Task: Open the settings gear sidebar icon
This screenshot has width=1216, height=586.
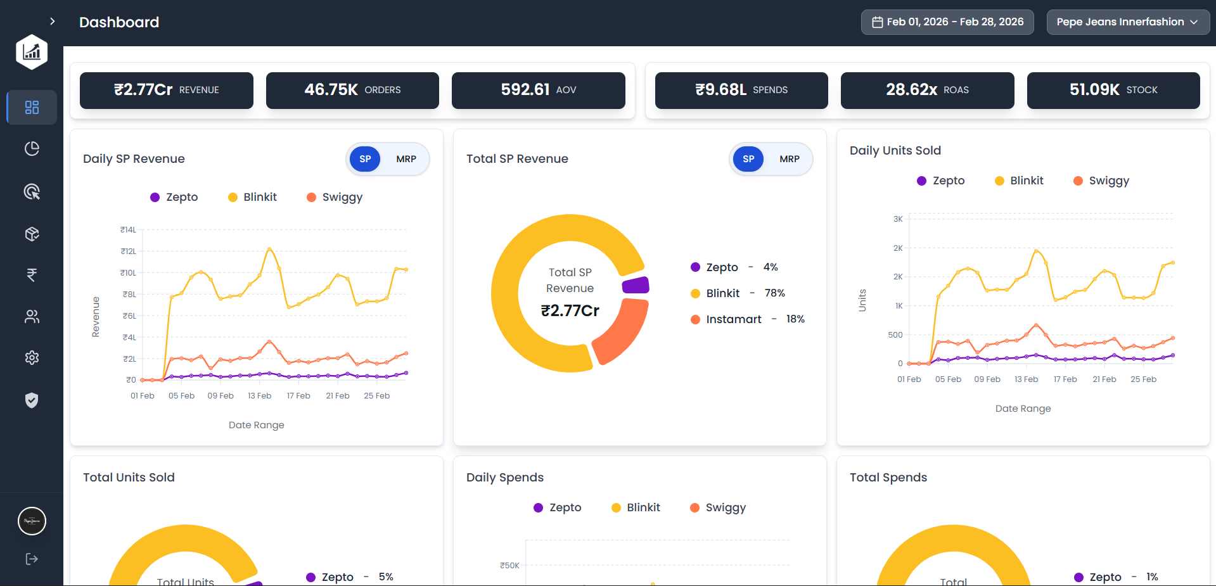Action: click(x=32, y=358)
